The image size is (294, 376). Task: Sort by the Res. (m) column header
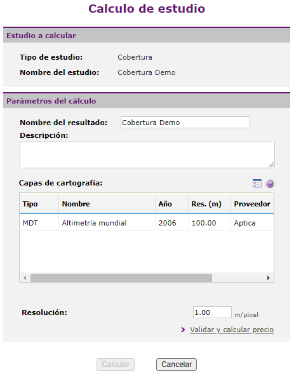point(210,204)
